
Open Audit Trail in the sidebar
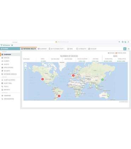8,83
